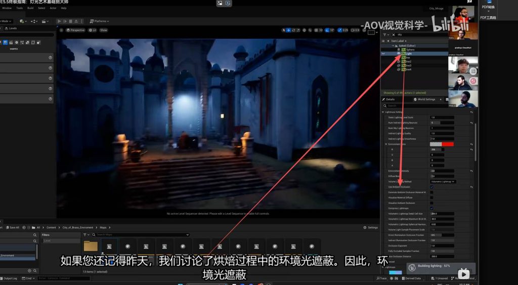518x285 pixels.
Task: Reset the Environment Color to default arrow
Action: point(471,144)
